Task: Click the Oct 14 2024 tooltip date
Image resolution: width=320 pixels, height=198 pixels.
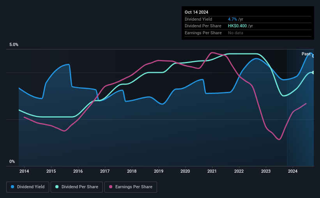Action: (196, 12)
